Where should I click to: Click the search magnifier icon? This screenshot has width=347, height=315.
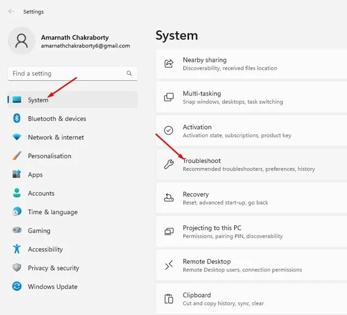click(129, 73)
